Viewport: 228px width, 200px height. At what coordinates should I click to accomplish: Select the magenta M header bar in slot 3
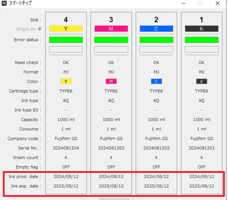[x=111, y=29]
